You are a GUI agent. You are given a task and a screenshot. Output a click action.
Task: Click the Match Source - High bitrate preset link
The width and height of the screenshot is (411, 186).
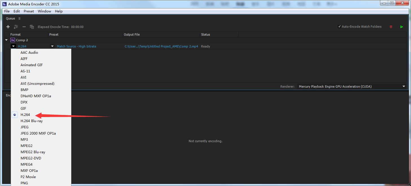[76, 46]
